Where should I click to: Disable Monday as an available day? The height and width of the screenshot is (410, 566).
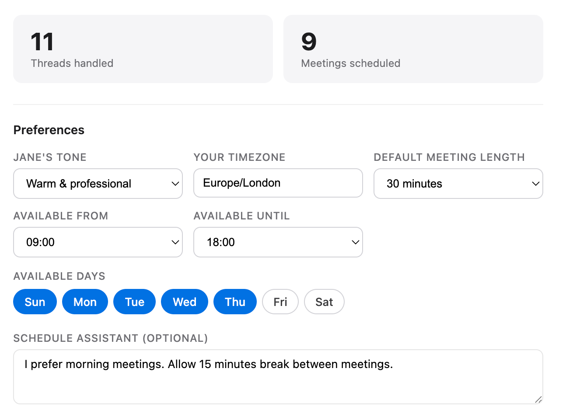click(85, 302)
